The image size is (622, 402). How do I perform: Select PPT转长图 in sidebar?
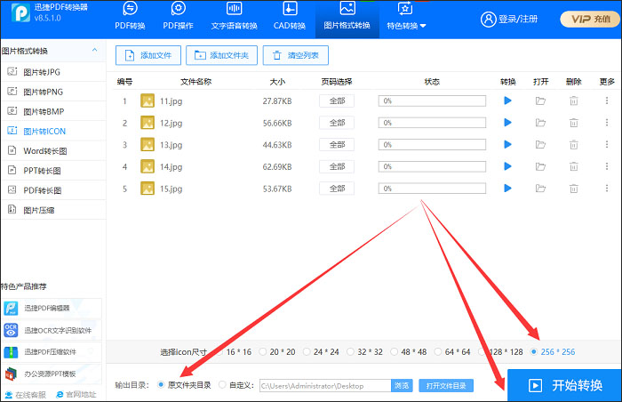click(53, 171)
